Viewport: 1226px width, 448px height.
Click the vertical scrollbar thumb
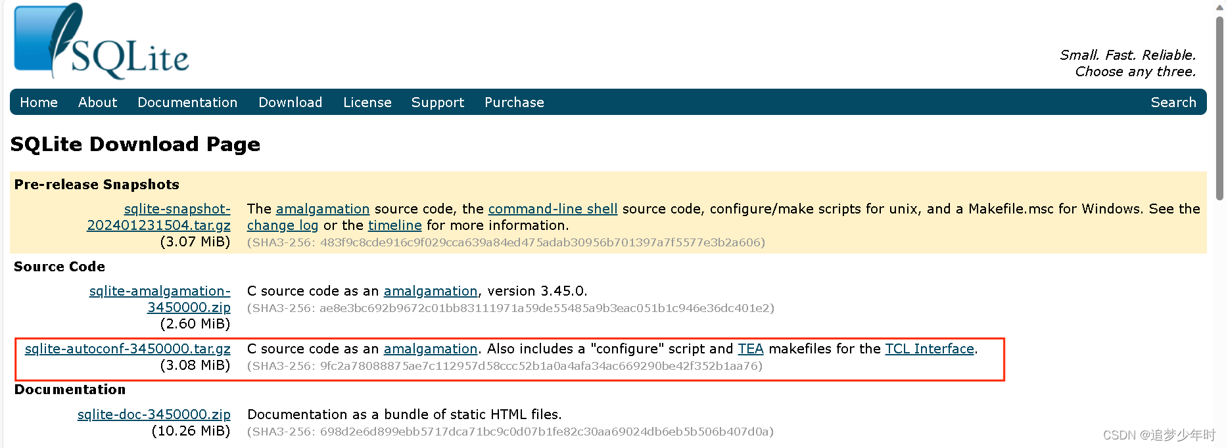click(x=1219, y=108)
